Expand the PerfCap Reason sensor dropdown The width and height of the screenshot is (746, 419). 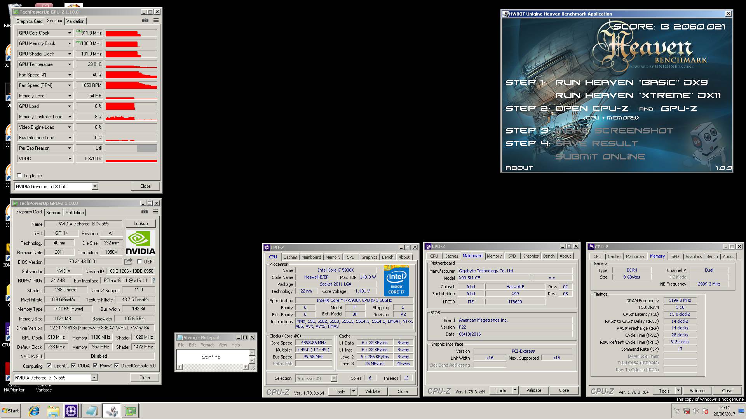click(x=70, y=148)
